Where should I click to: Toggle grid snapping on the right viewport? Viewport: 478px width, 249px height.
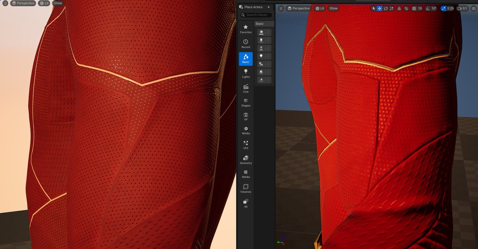click(x=414, y=8)
